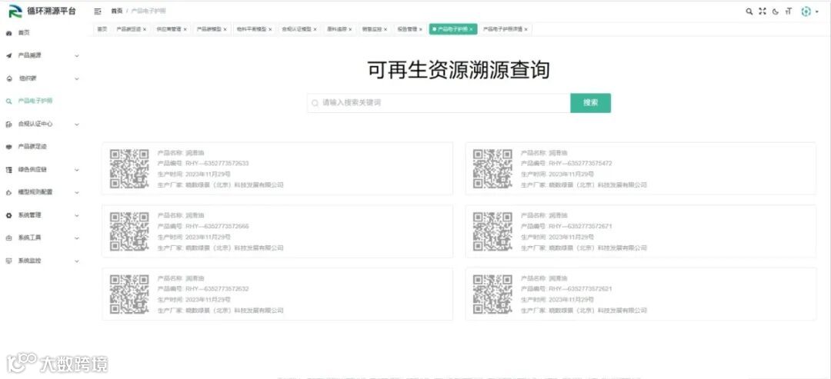Click the 模型规则配置 sidebar icon
Viewport: 831px width, 379px height.
point(8,192)
